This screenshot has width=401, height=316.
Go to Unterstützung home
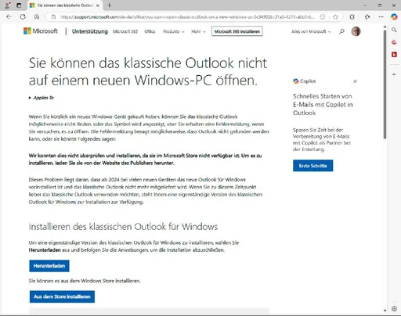[90, 31]
